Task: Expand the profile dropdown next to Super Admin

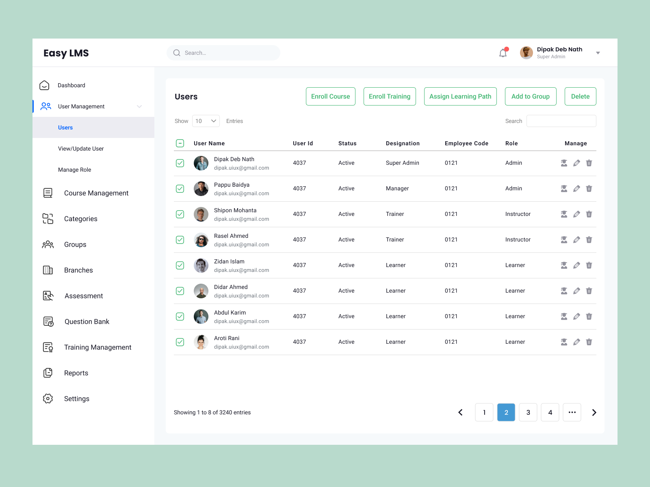Action: point(598,52)
